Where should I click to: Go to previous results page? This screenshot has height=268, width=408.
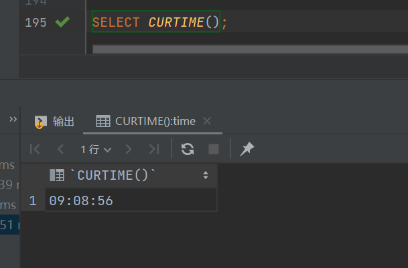[61, 149]
